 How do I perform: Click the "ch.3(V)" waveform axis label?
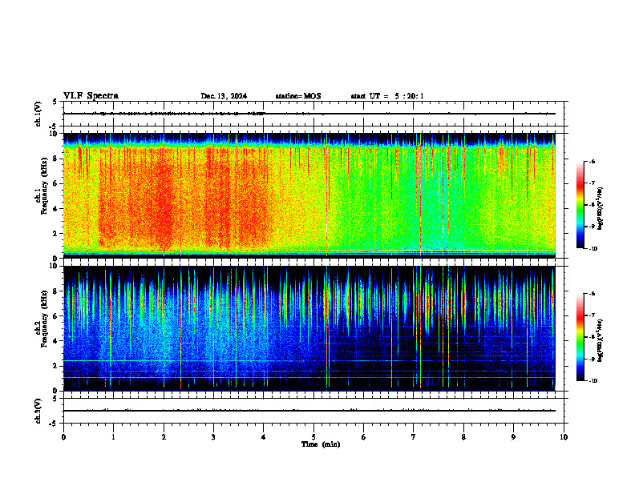[x=38, y=411]
